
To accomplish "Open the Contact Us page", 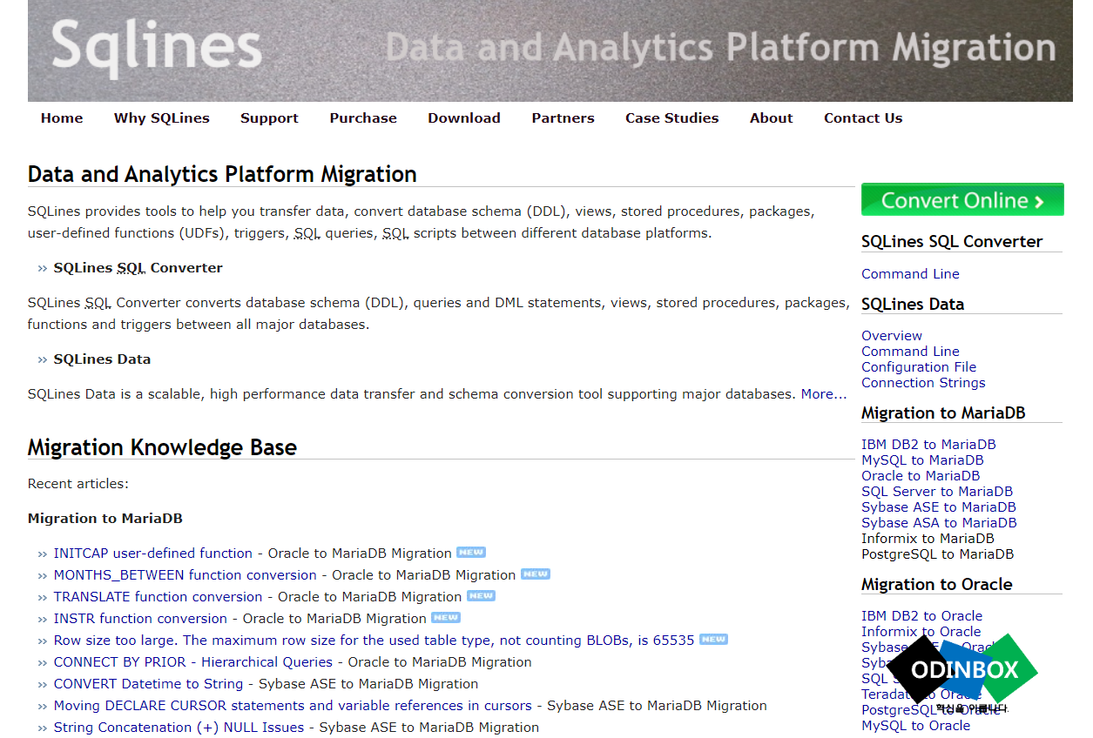I will coord(863,118).
